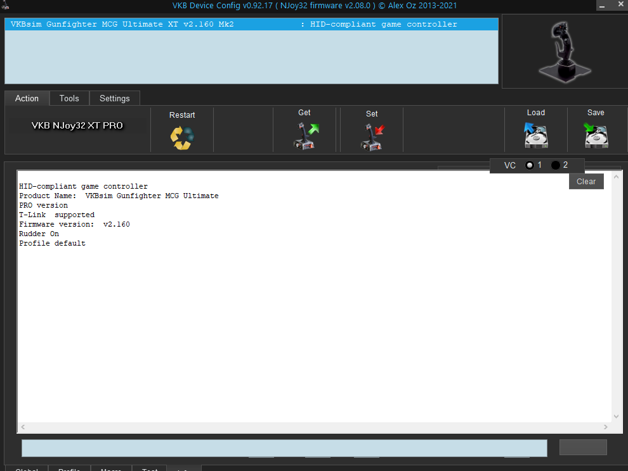Click the log scrollbar down arrow
This screenshot has height=471, width=628.
coord(616,416)
